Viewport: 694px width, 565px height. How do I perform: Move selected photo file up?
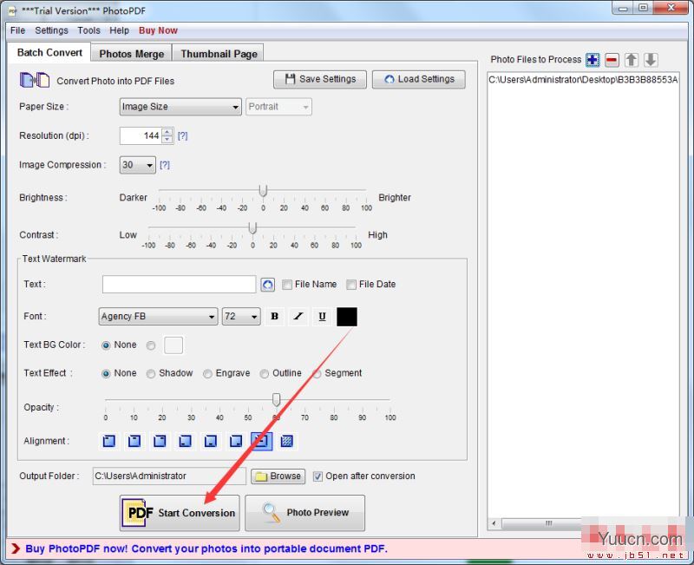coord(632,60)
